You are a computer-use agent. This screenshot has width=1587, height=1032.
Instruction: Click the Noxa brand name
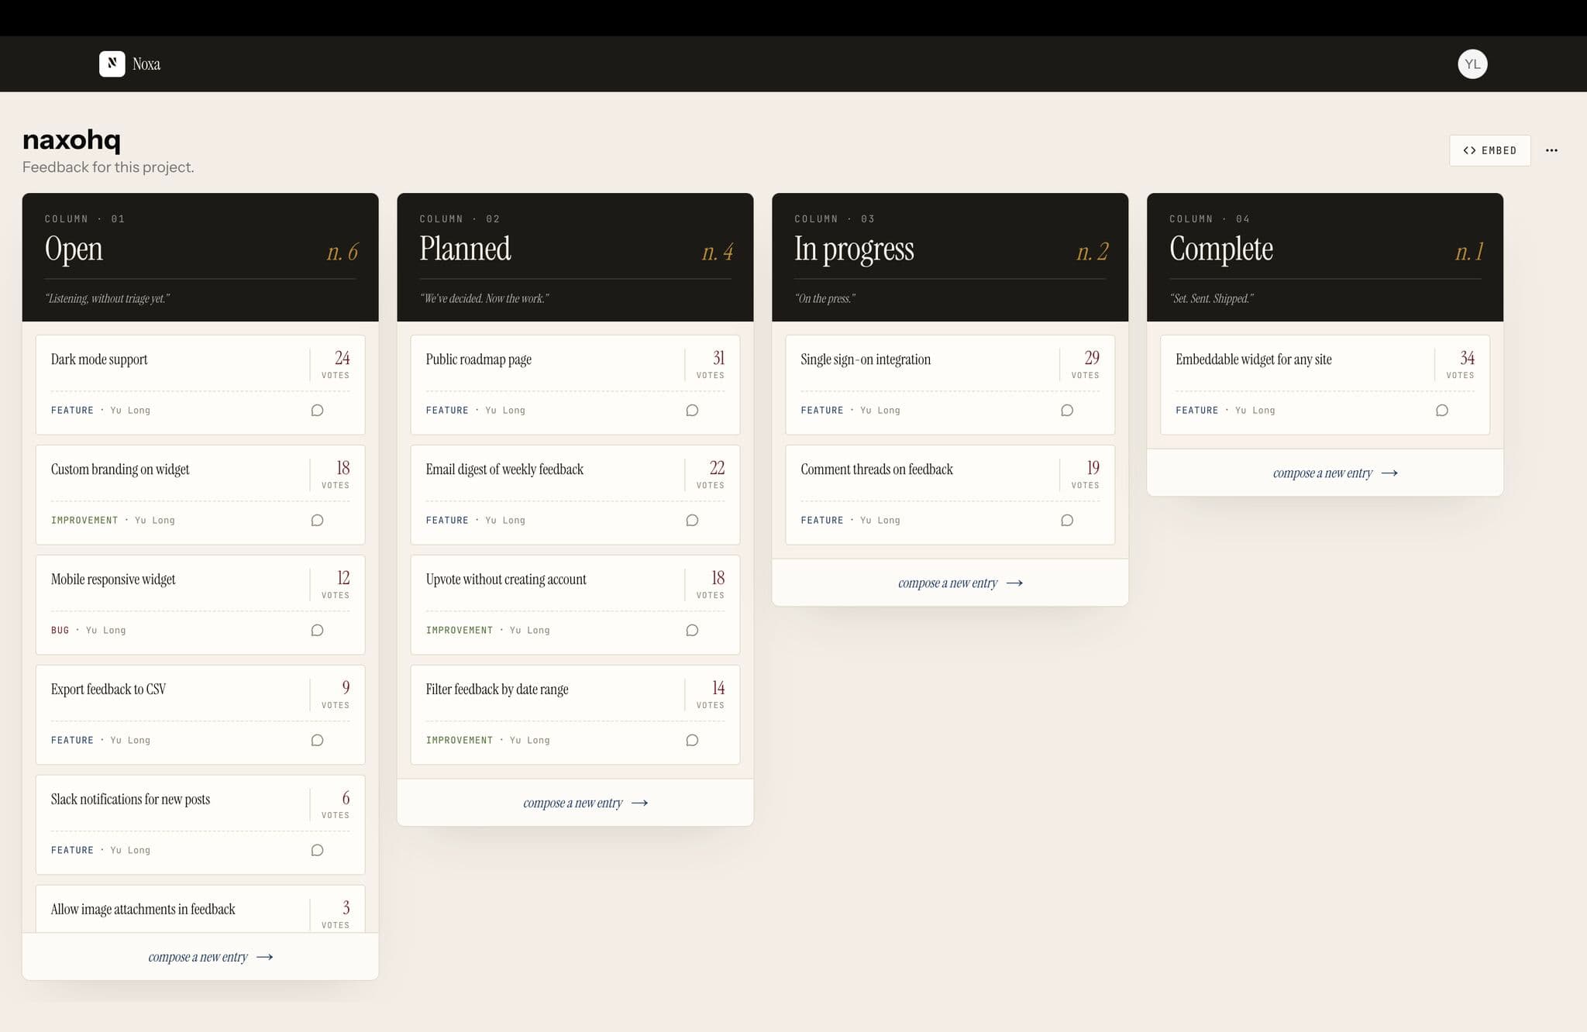[x=146, y=64]
